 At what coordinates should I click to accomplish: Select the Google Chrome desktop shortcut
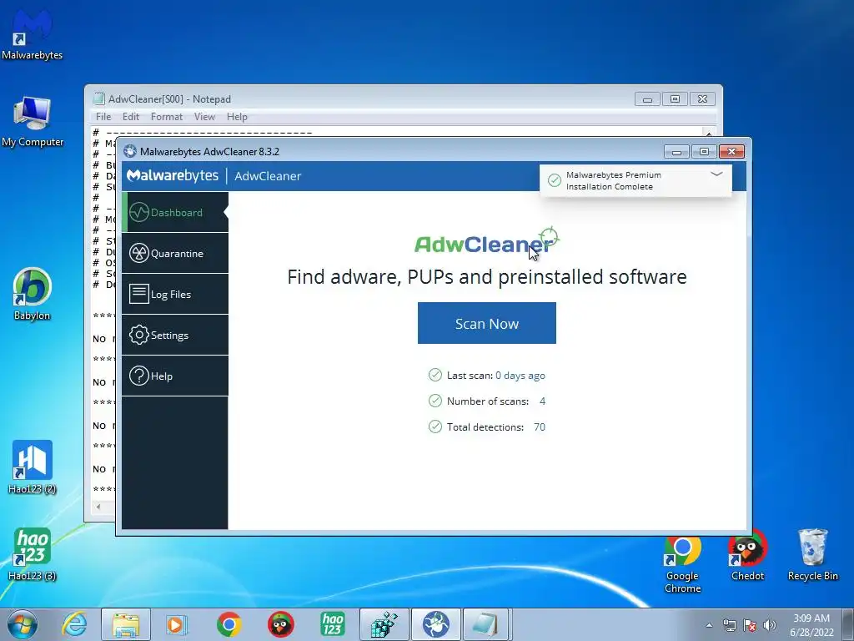click(x=682, y=565)
